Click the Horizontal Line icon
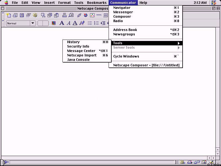221x166 pixels. coord(99,15)
